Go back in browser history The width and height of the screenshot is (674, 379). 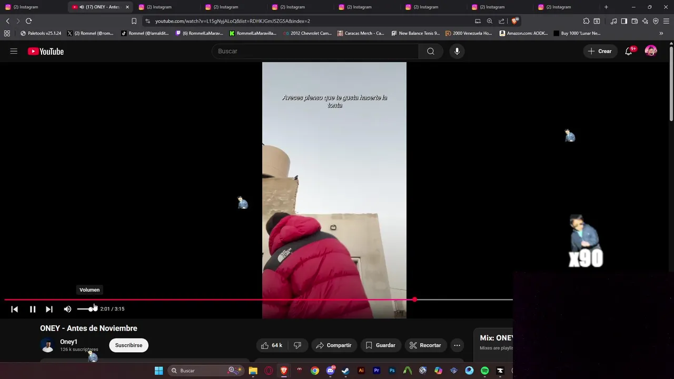point(7,21)
